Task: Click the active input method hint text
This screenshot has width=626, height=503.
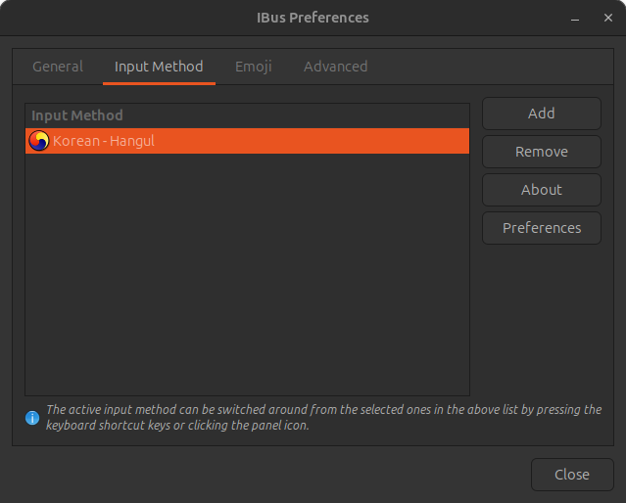Action: [x=324, y=417]
